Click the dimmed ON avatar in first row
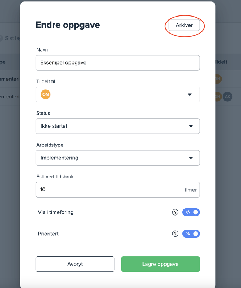The image size is (241, 288). [x=218, y=79]
